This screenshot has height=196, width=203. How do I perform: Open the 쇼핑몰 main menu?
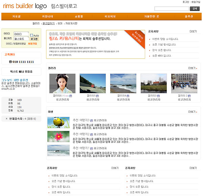(78, 16)
